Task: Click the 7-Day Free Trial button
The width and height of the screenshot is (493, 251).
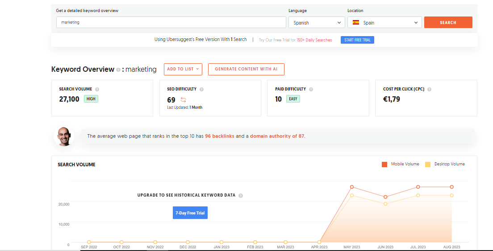Action: 190,213
